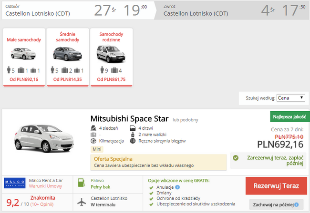Click the van image in Samochody rodzinne
The height and width of the screenshot is (213, 310).
point(111,54)
